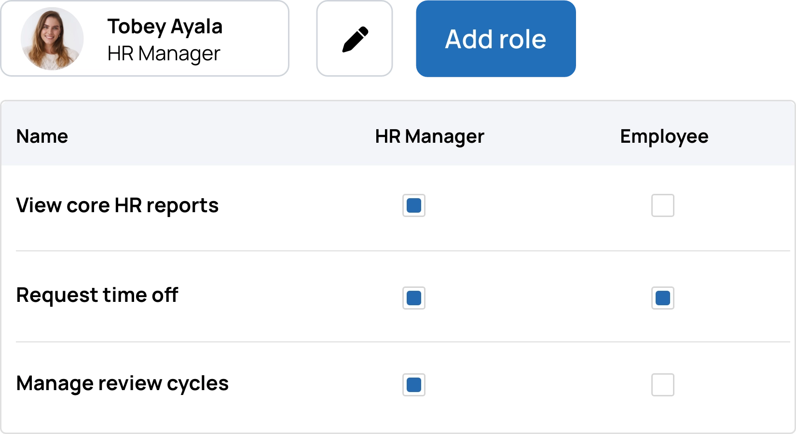
Task: Select the Employee column header
Action: 664,136
